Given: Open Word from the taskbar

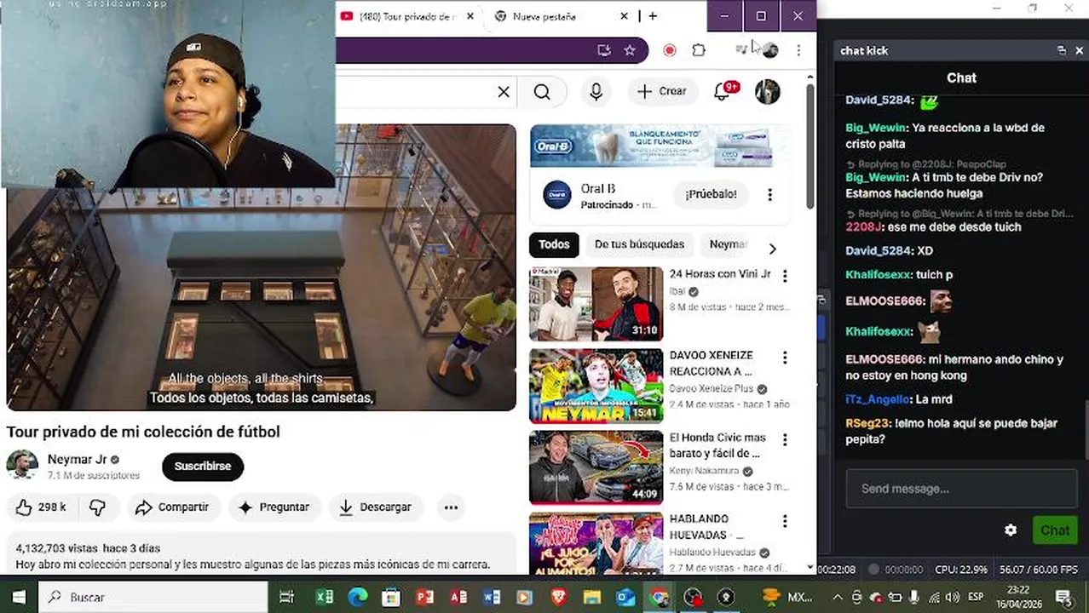Looking at the screenshot, I should (492, 597).
